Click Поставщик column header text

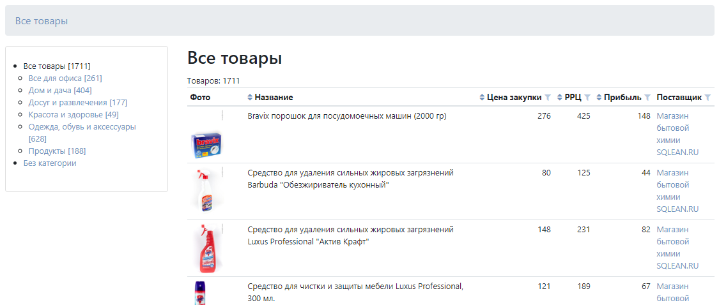679,98
